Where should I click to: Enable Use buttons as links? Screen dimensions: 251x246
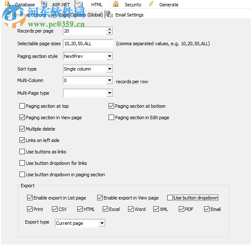(x=22, y=151)
